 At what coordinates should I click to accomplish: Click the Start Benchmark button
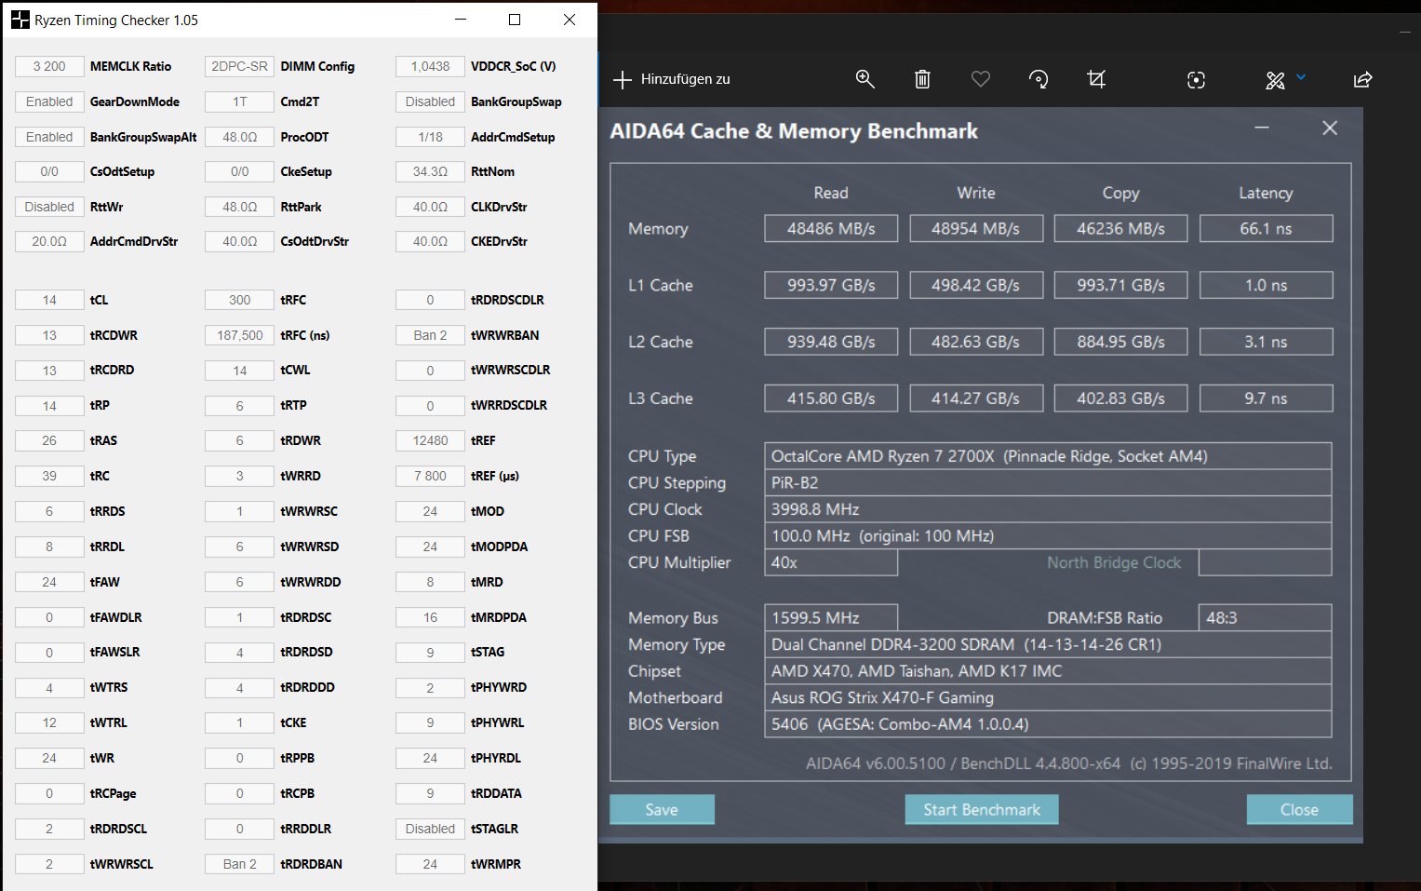click(x=982, y=809)
